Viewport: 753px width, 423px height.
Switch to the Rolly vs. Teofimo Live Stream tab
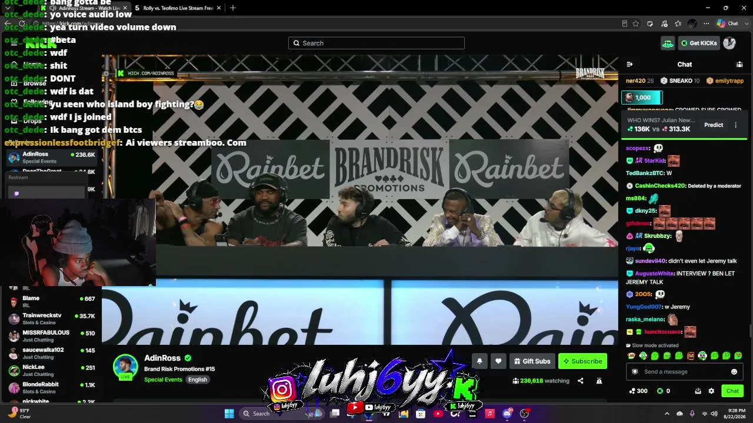point(178,8)
